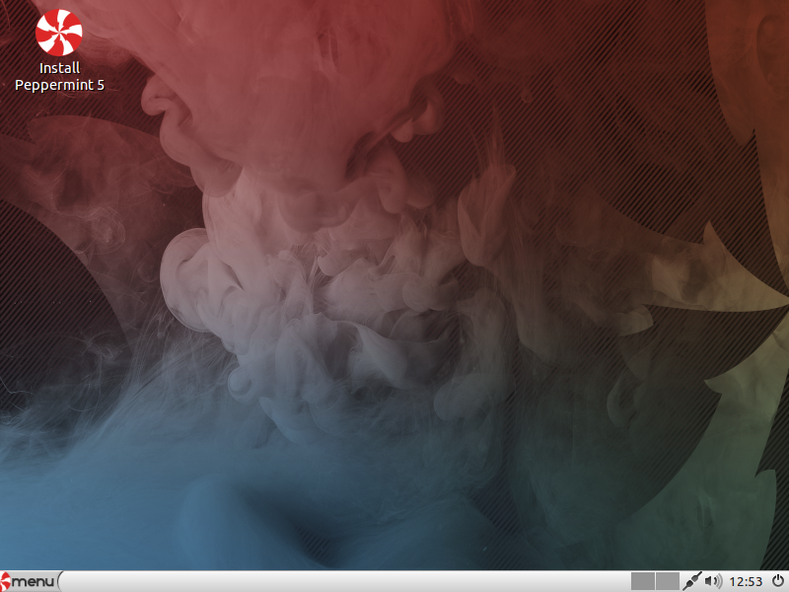Open volume slider via speaker applet
This screenshot has height=592, width=789.
point(713,581)
